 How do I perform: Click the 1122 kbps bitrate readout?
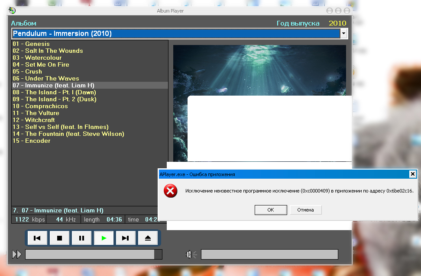[x=30, y=219]
